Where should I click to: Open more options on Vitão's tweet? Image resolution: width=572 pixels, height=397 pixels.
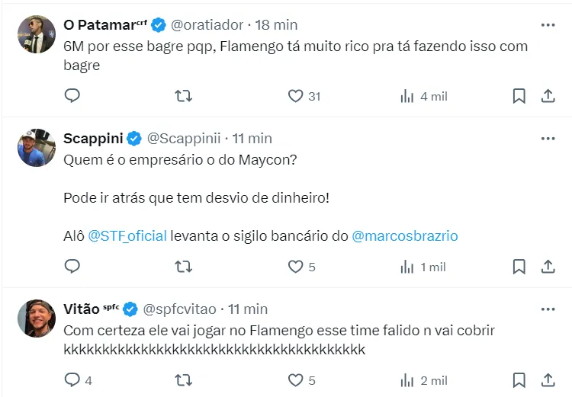point(548,309)
